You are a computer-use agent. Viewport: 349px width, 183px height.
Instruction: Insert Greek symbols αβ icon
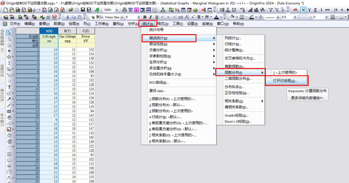181,17
